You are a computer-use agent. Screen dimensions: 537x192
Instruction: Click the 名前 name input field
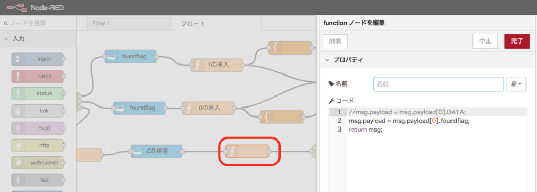pyautogui.click(x=439, y=83)
